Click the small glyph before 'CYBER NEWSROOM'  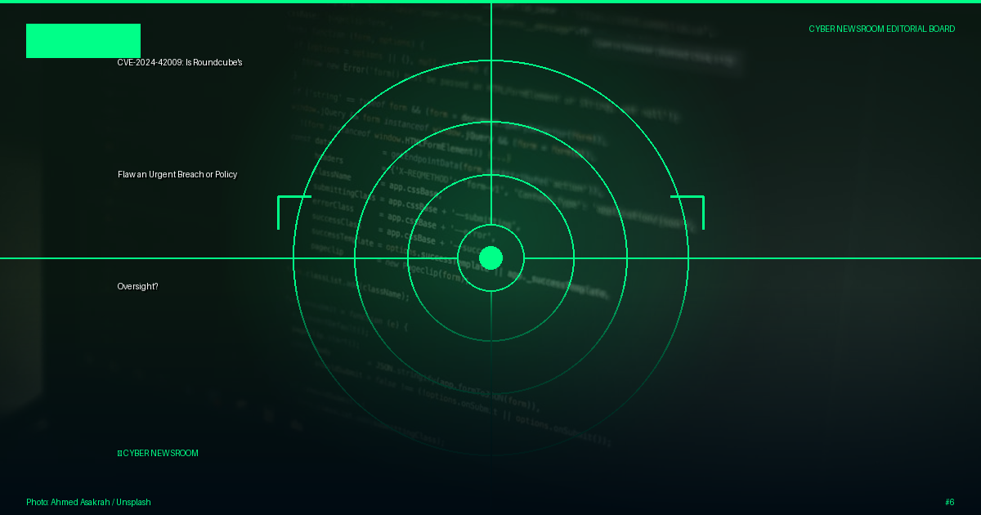(x=119, y=453)
